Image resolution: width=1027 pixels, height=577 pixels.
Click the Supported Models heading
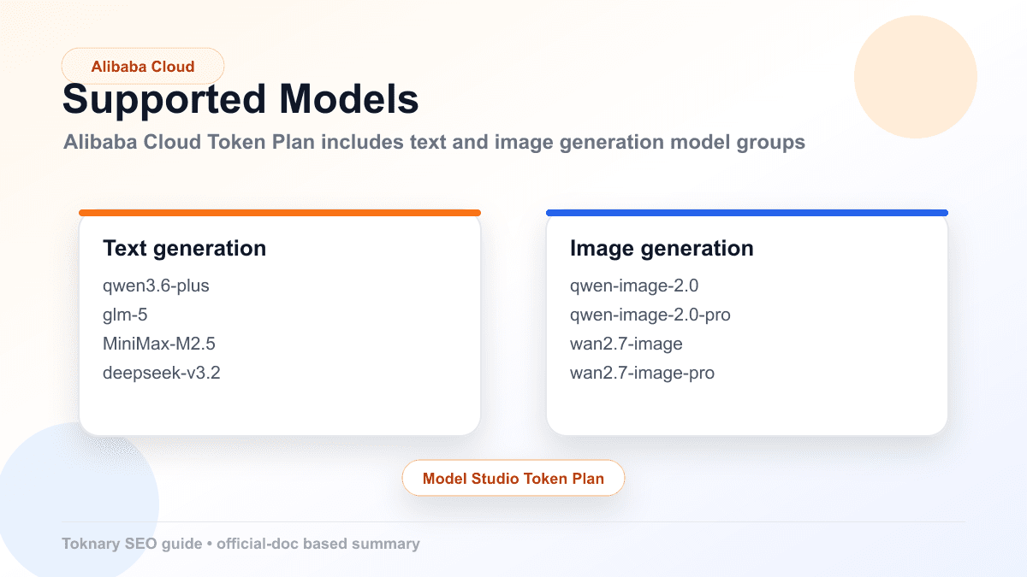click(240, 99)
